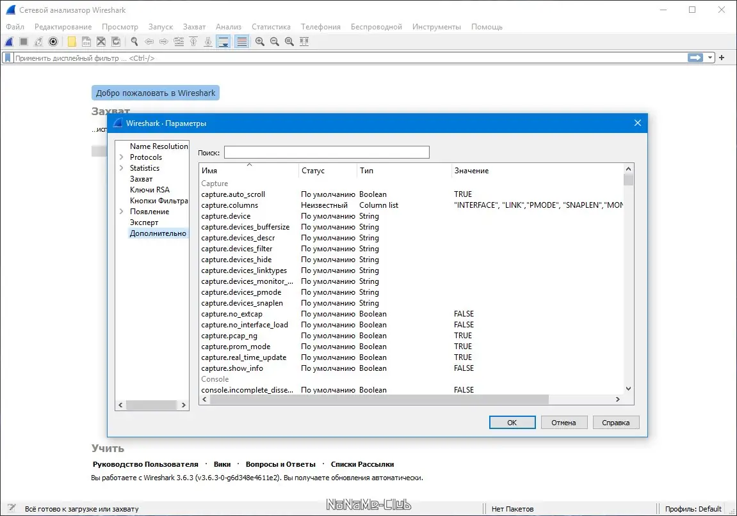This screenshot has width=737, height=516.
Task: Open the Телефония menu
Action: point(320,27)
